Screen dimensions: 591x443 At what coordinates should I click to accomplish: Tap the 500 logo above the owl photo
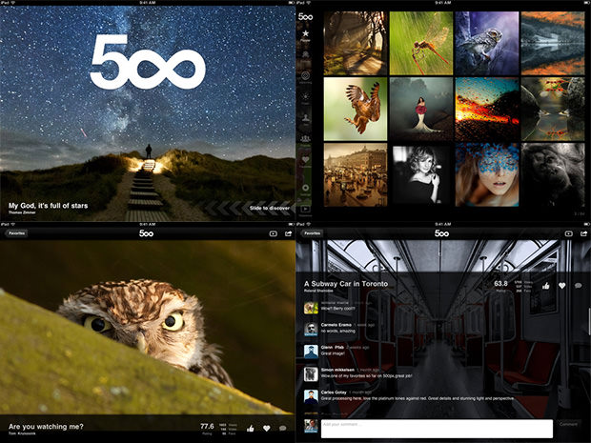coord(146,233)
